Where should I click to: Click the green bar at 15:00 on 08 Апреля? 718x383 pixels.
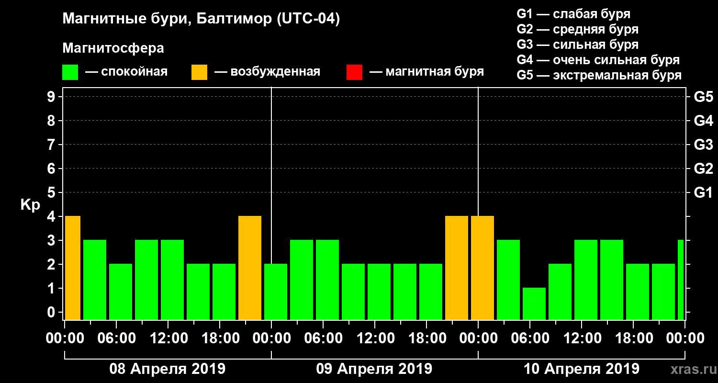(198, 292)
